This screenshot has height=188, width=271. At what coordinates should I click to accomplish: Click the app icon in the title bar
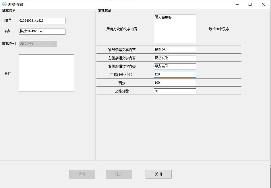(4, 4)
